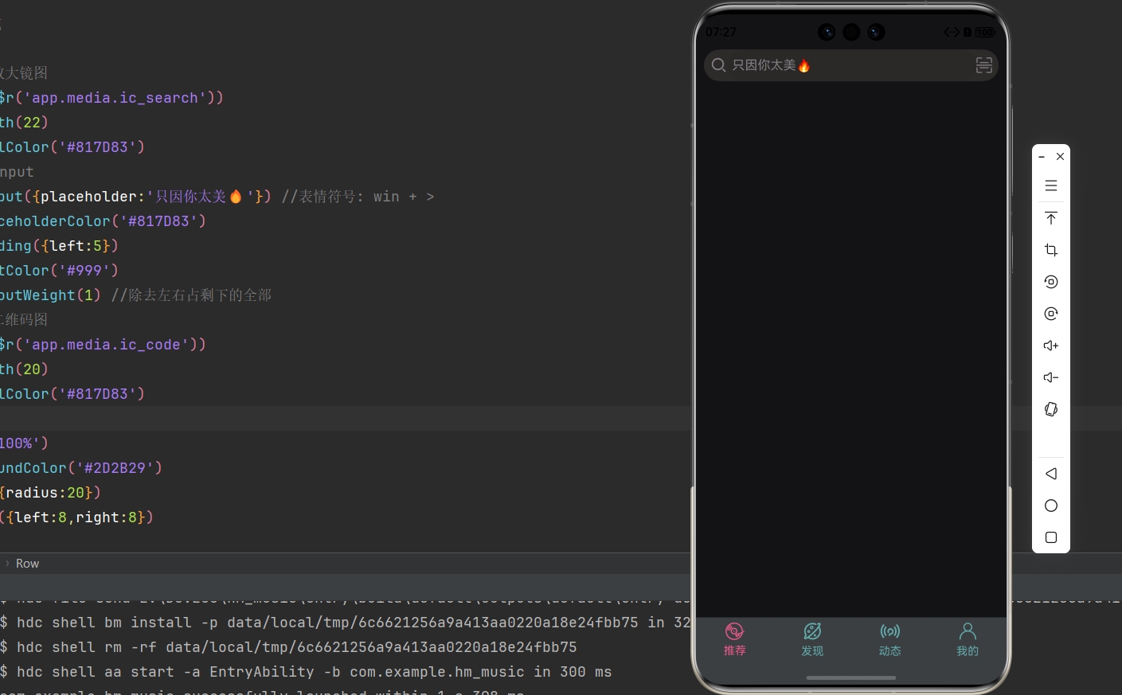Increase emulator volume
This screenshot has width=1122, height=695.
point(1050,346)
